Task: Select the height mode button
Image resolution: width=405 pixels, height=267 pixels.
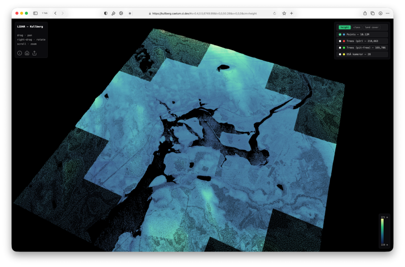Action: [345, 27]
